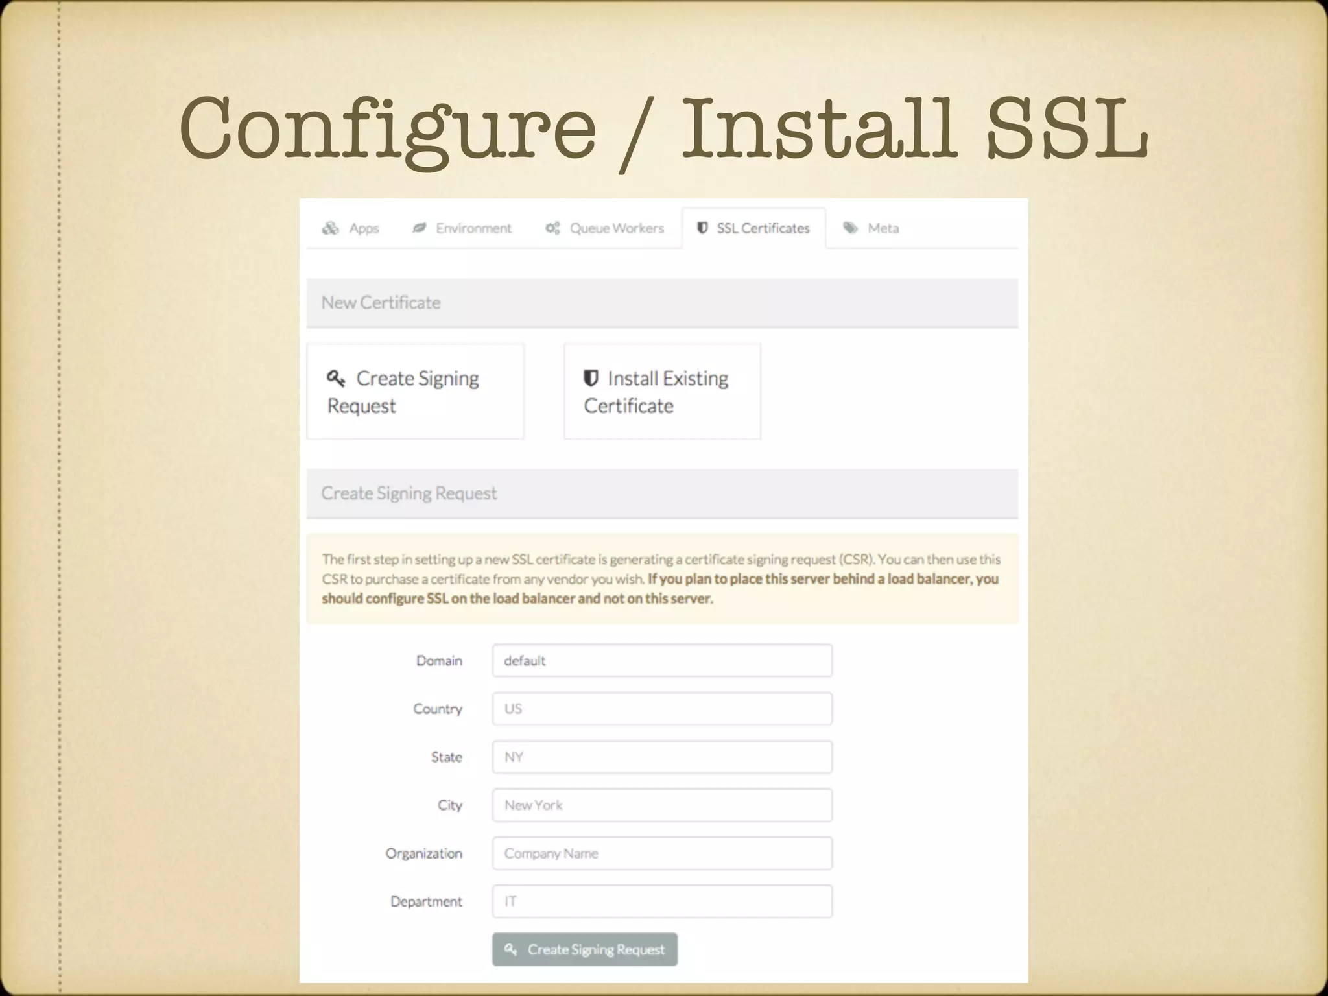Image resolution: width=1328 pixels, height=996 pixels.
Task: Click the Country field label
Action: click(438, 709)
